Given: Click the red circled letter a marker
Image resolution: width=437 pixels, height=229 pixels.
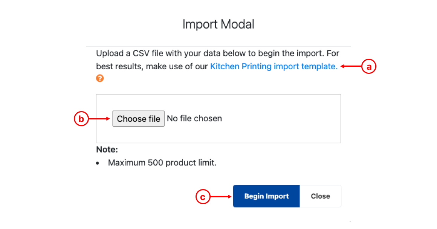Looking at the screenshot, I should [x=369, y=67].
